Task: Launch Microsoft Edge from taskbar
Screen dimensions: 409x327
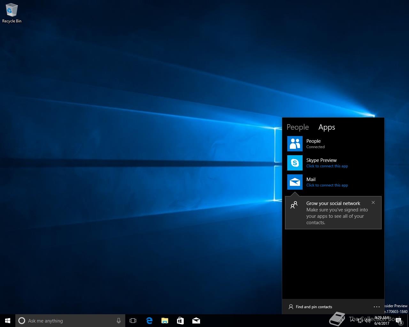Action: [x=149, y=321]
